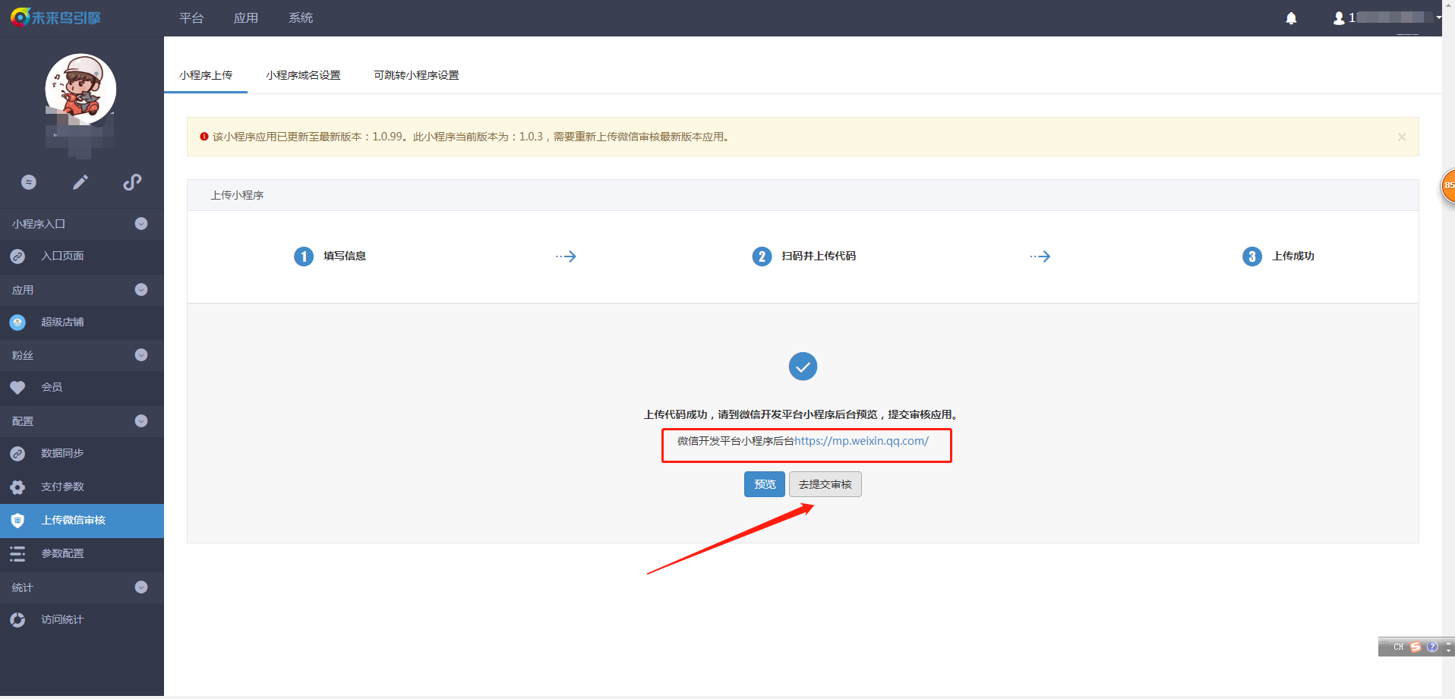Viewport: 1455px width, 699px height.
Task: Open 支付参数 gear settings item
Action: [x=62, y=486]
